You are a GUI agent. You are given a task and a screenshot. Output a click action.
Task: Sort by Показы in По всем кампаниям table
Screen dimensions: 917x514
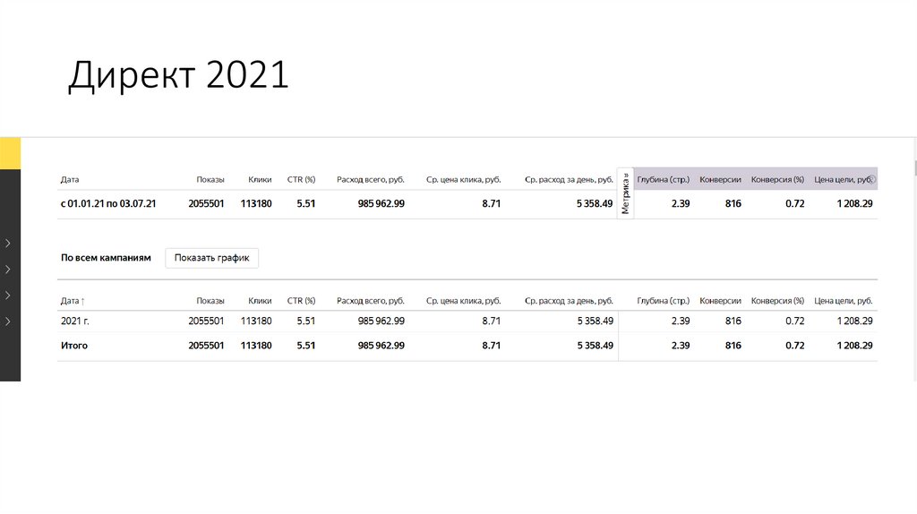(x=210, y=301)
